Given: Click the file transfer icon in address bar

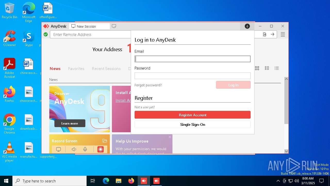Looking at the screenshot, I should (265, 34).
